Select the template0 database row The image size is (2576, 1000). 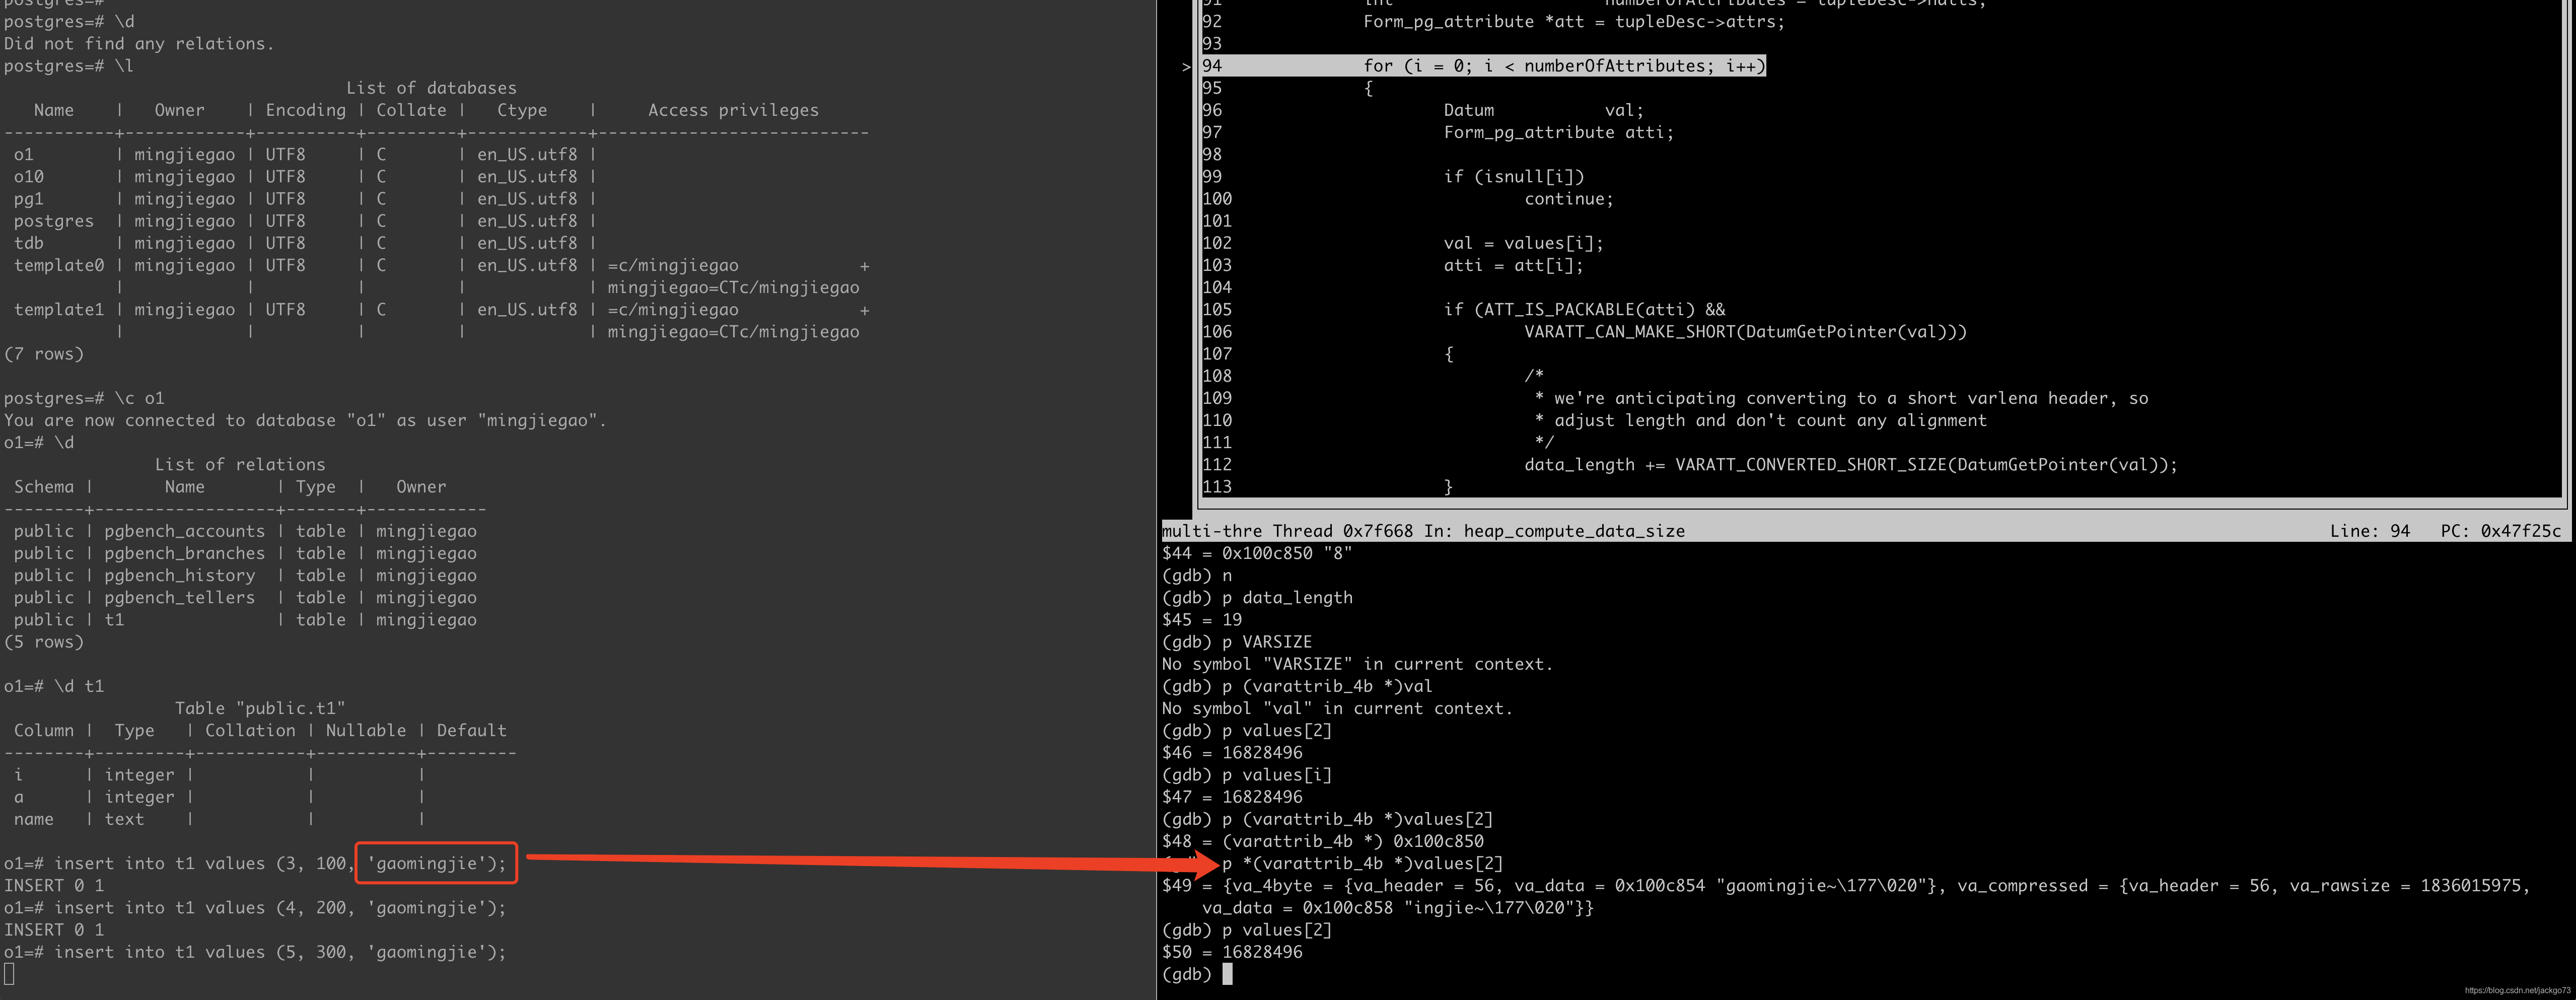coord(58,265)
